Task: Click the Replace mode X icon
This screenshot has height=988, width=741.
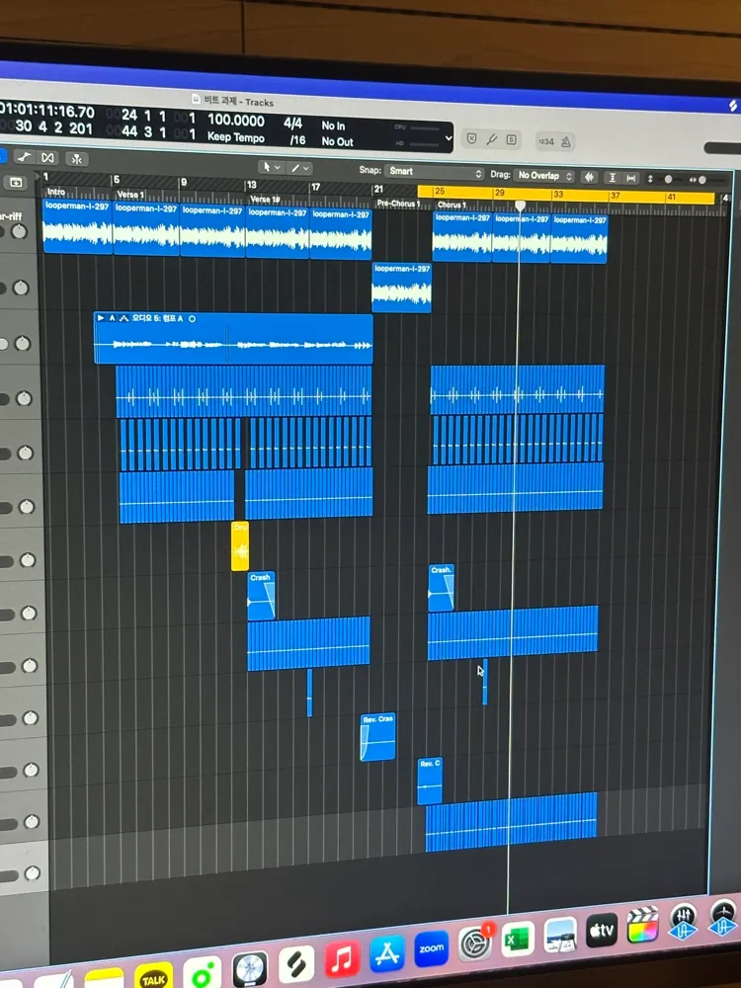Action: (471, 139)
